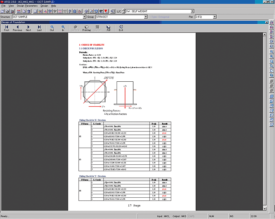Click the report scrollbar down arrow
This screenshot has height=219, width=275.
tap(265, 209)
